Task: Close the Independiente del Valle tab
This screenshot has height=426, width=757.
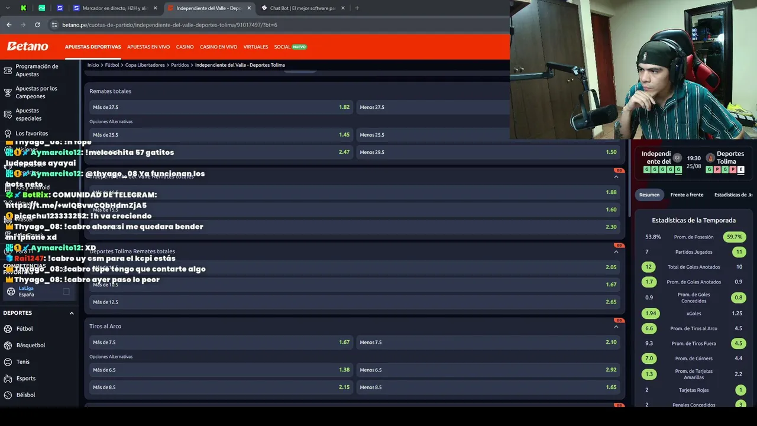Action: pyautogui.click(x=249, y=8)
